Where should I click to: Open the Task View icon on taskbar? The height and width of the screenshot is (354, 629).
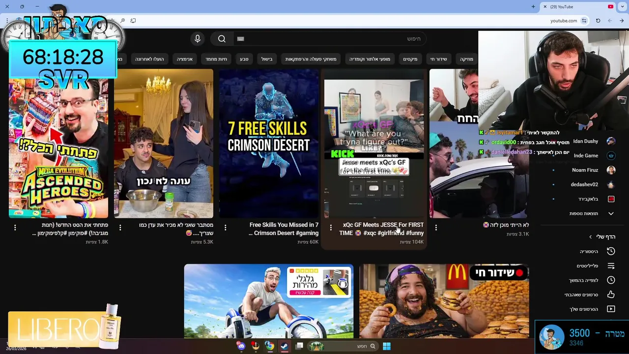click(299, 346)
